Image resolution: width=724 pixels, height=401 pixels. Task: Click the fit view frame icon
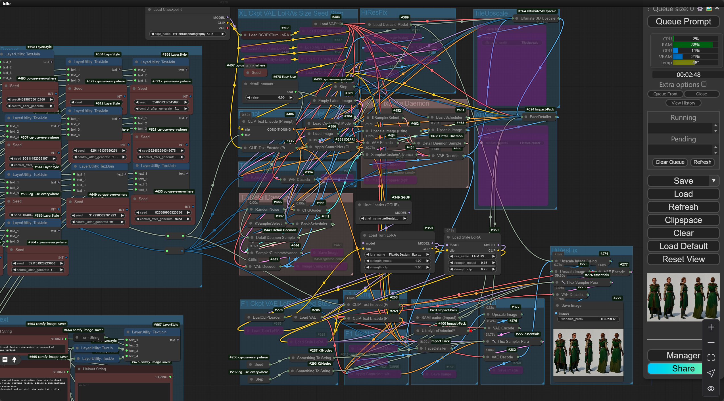pyautogui.click(x=711, y=358)
